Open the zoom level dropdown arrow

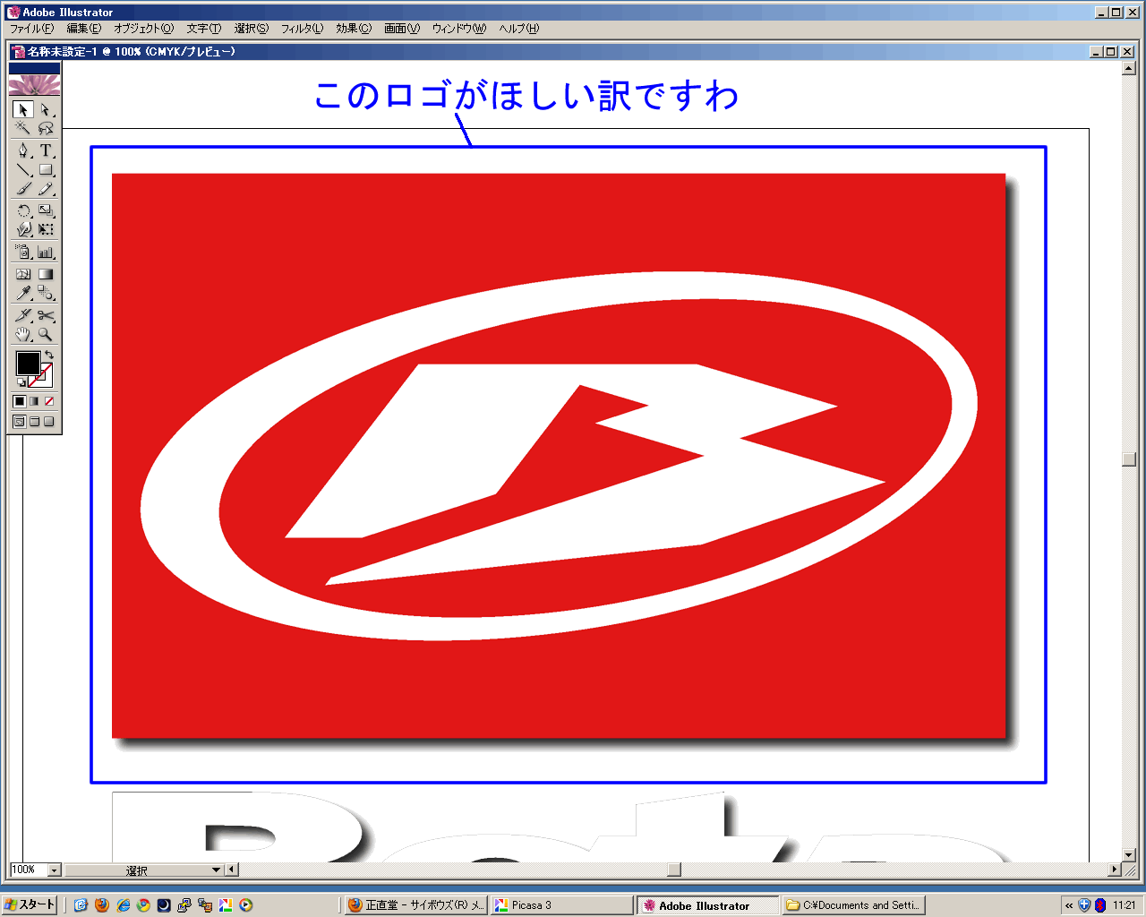tap(54, 870)
